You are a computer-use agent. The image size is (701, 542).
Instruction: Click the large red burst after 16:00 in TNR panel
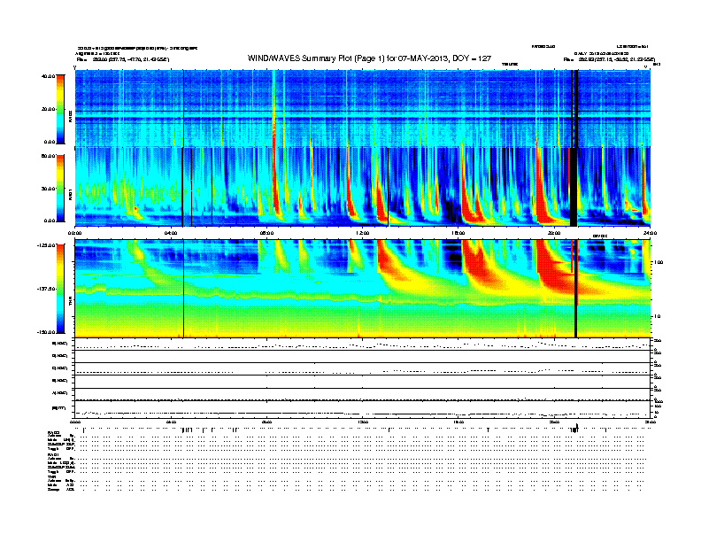[476, 259]
